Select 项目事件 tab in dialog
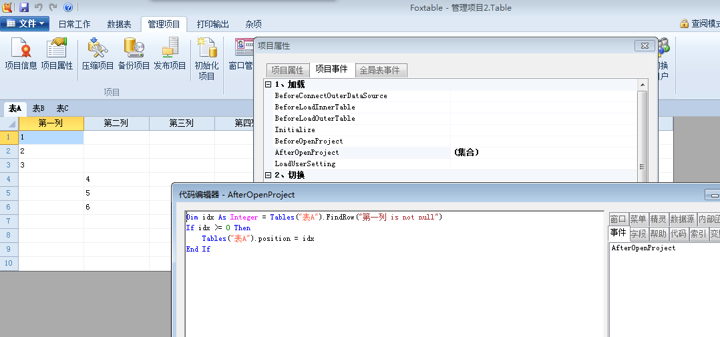Viewport: 720px width, 337px height. (331, 69)
